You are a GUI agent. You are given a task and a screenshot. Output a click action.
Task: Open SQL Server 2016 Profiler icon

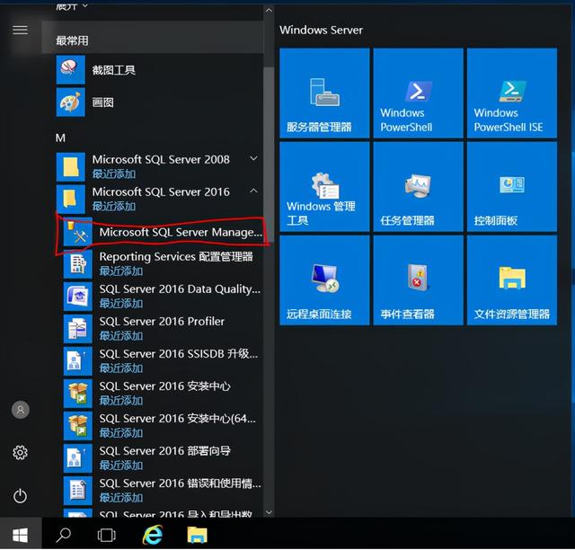point(78,329)
